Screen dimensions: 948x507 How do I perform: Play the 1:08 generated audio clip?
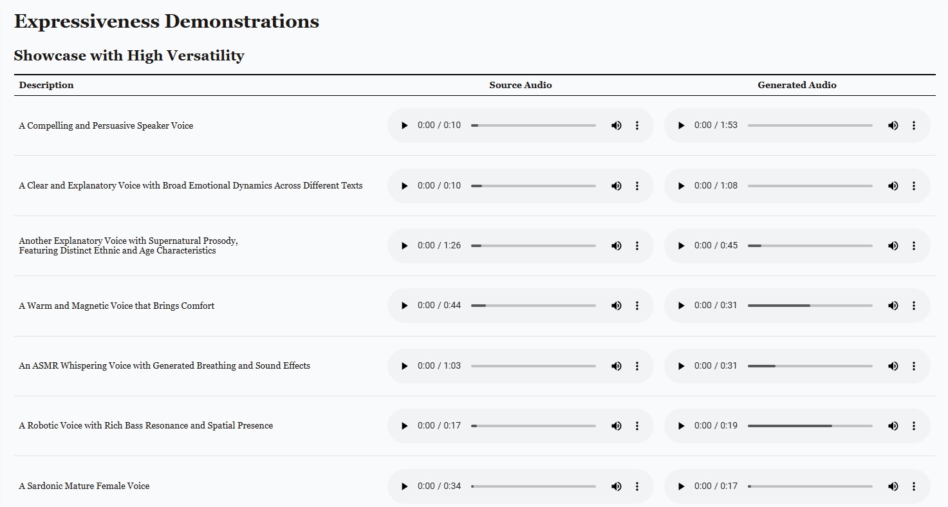pyautogui.click(x=681, y=186)
